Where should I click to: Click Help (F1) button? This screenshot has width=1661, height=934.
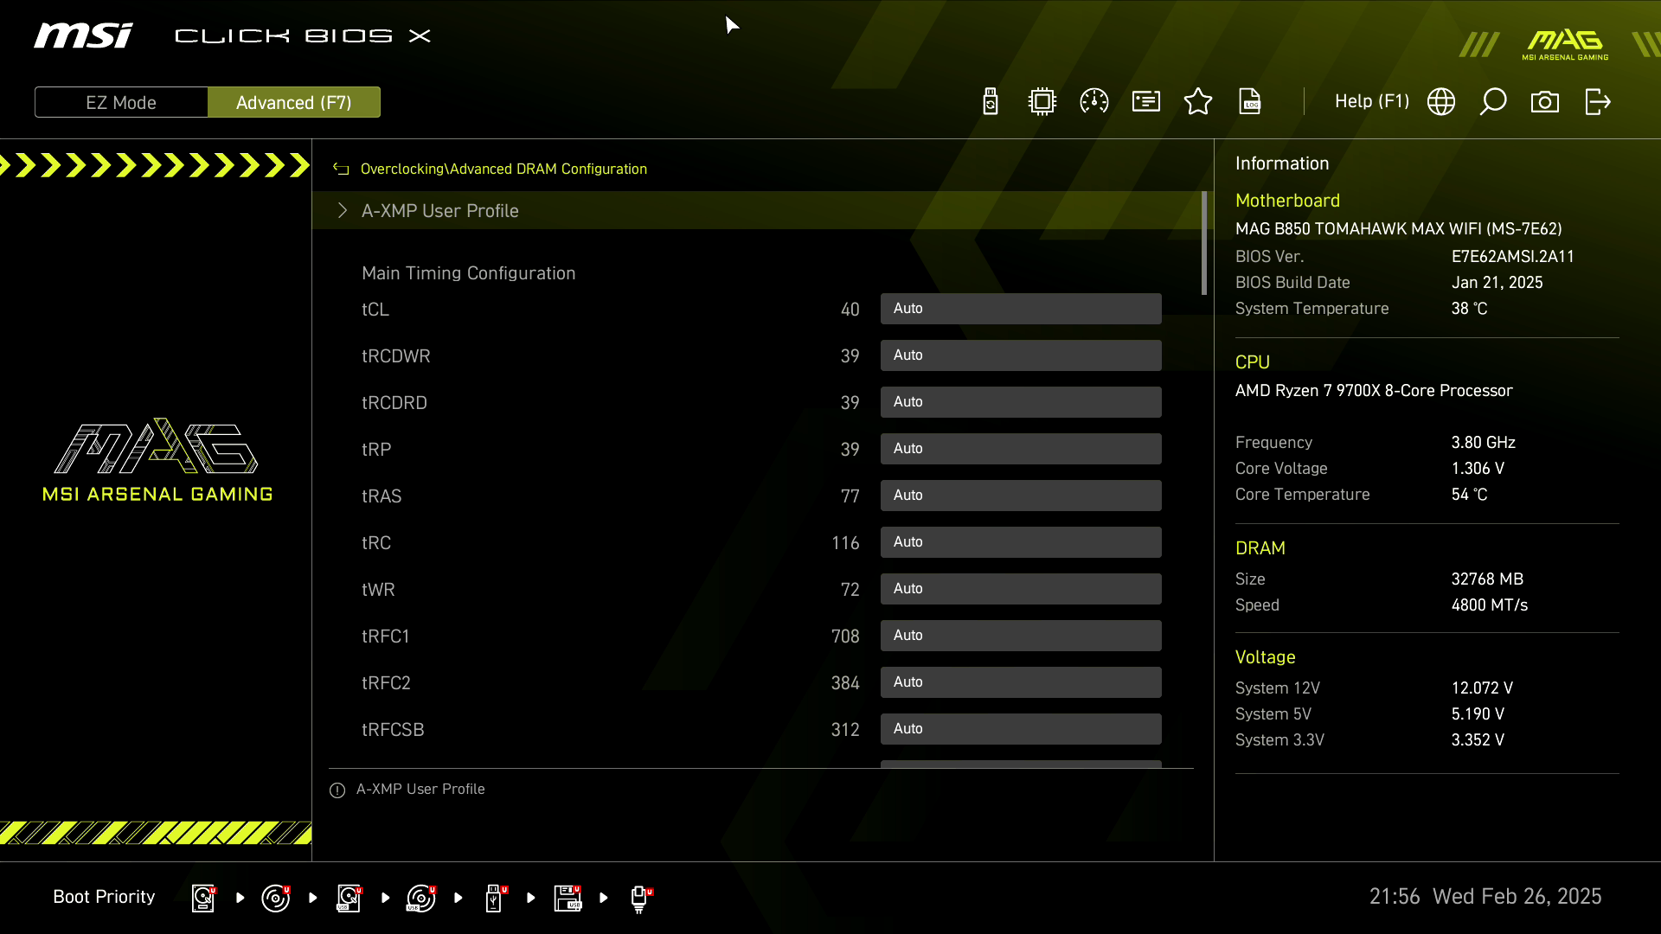[x=1371, y=102]
